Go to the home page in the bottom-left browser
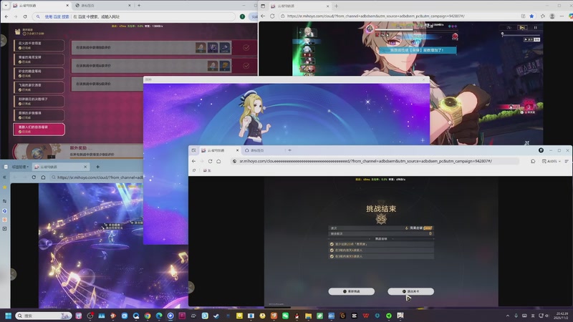The height and width of the screenshot is (322, 573). (x=43, y=177)
